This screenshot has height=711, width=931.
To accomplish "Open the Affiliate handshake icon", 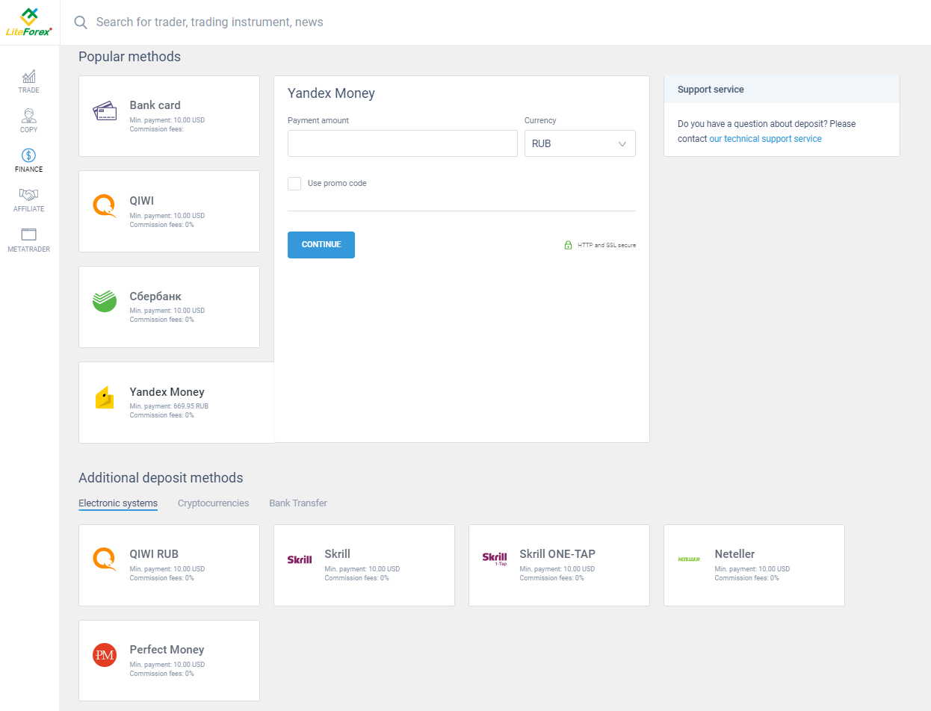I will 29,195.
